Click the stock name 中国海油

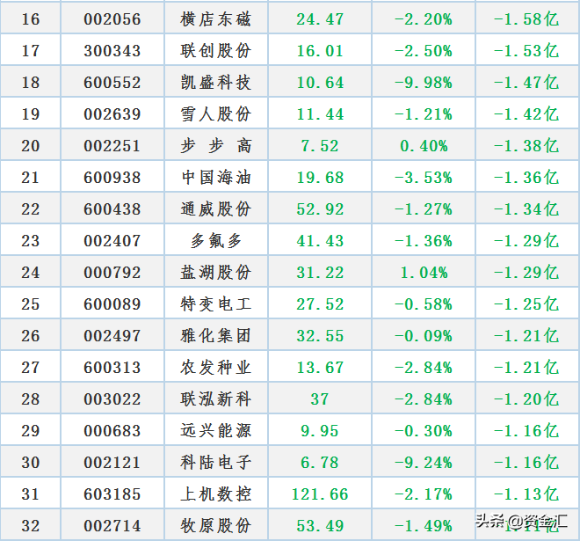point(216,178)
